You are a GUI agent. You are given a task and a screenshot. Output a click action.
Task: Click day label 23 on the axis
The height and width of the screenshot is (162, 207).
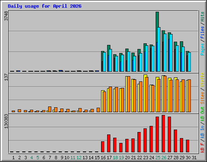(x=146, y=158)
